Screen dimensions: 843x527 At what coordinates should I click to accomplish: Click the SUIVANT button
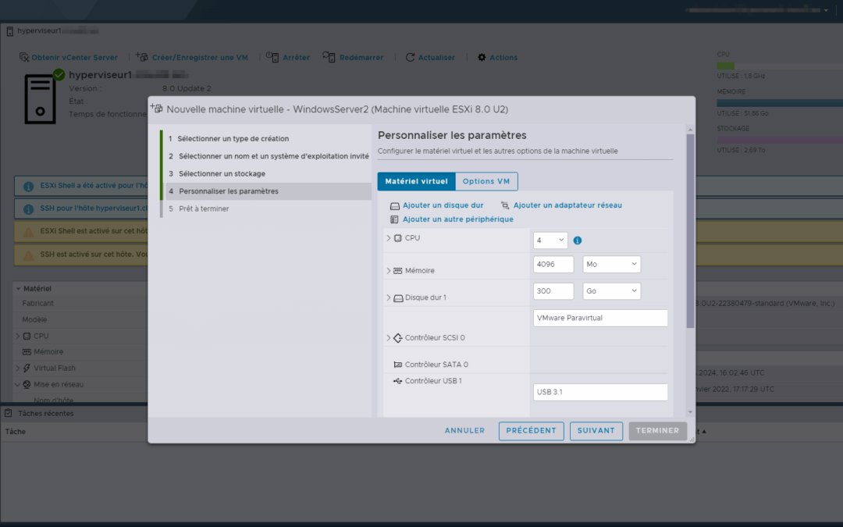(596, 431)
